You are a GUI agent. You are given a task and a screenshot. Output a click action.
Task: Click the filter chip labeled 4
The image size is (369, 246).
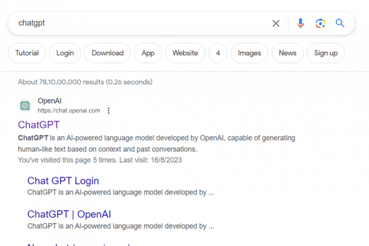[217, 53]
